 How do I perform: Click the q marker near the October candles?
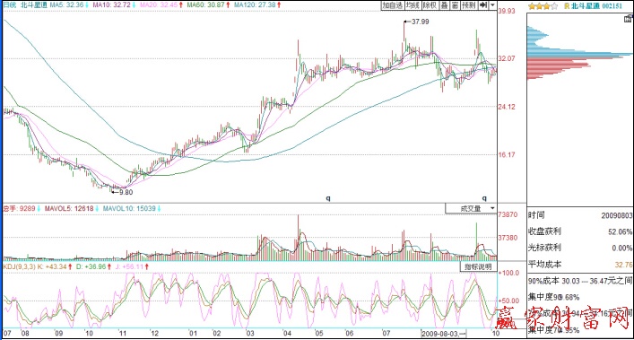coord(484,198)
